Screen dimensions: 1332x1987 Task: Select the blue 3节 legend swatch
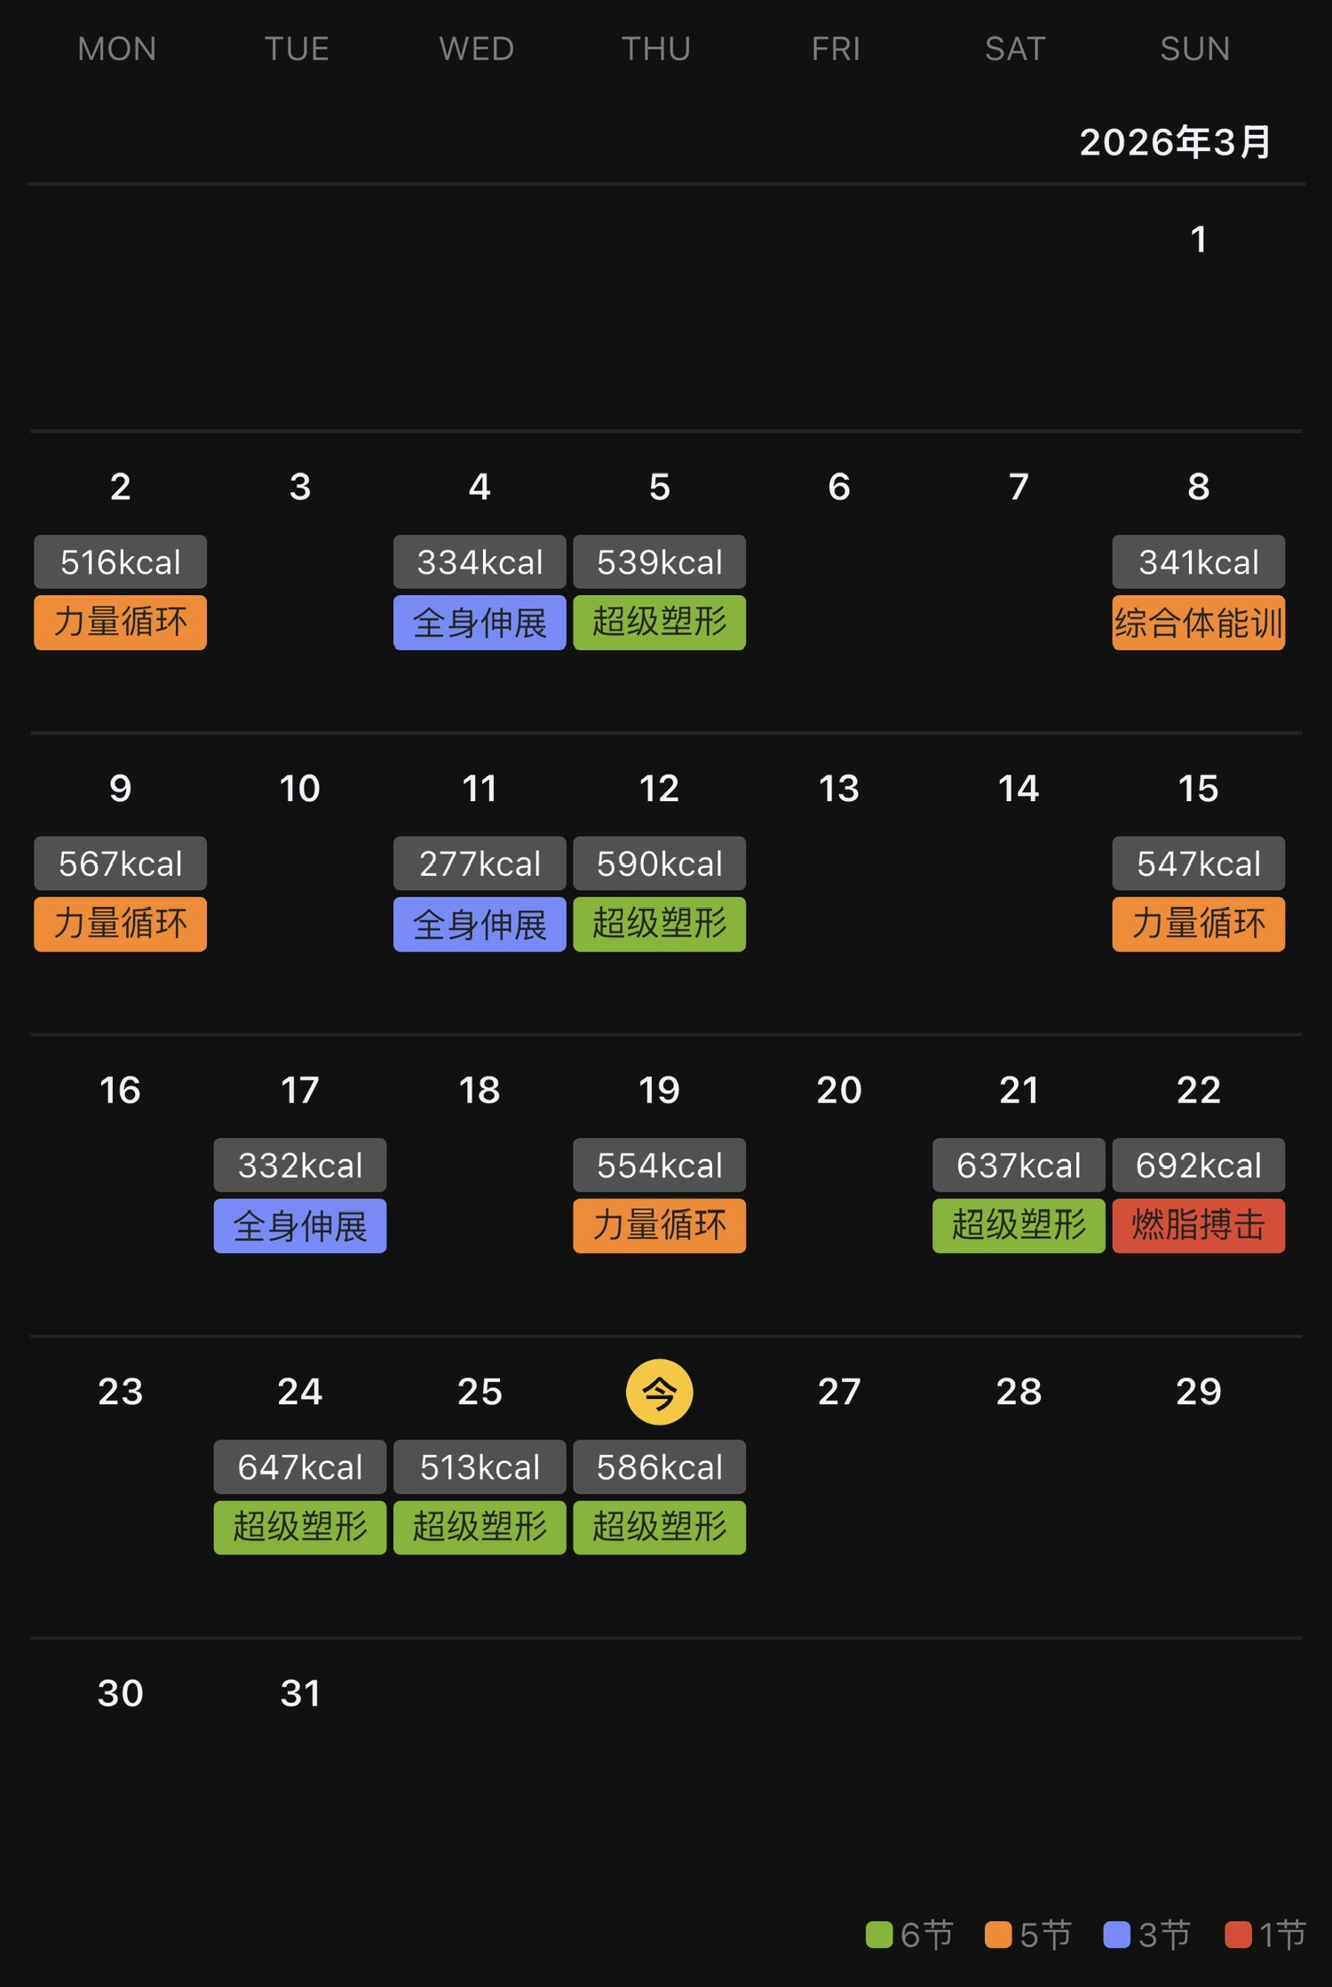tap(1116, 1935)
